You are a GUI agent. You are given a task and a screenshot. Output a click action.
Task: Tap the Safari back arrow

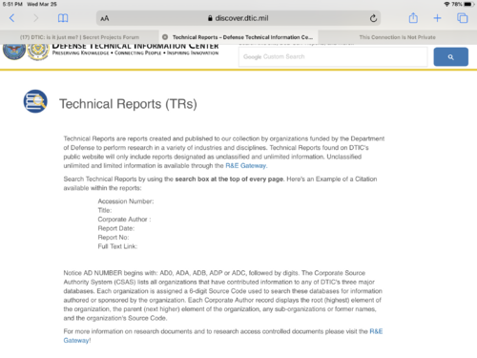12,18
